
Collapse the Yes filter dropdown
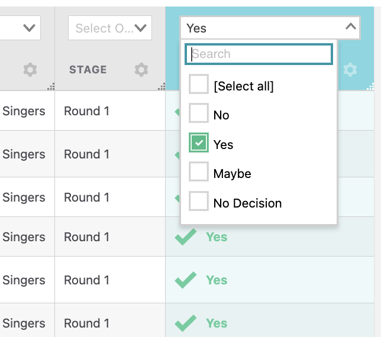pyautogui.click(x=350, y=27)
